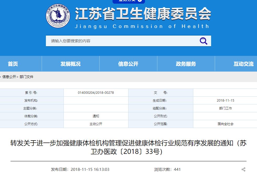Open the 发展概况 navigation menu
This screenshot has height=175, width=257.
click(71, 64)
